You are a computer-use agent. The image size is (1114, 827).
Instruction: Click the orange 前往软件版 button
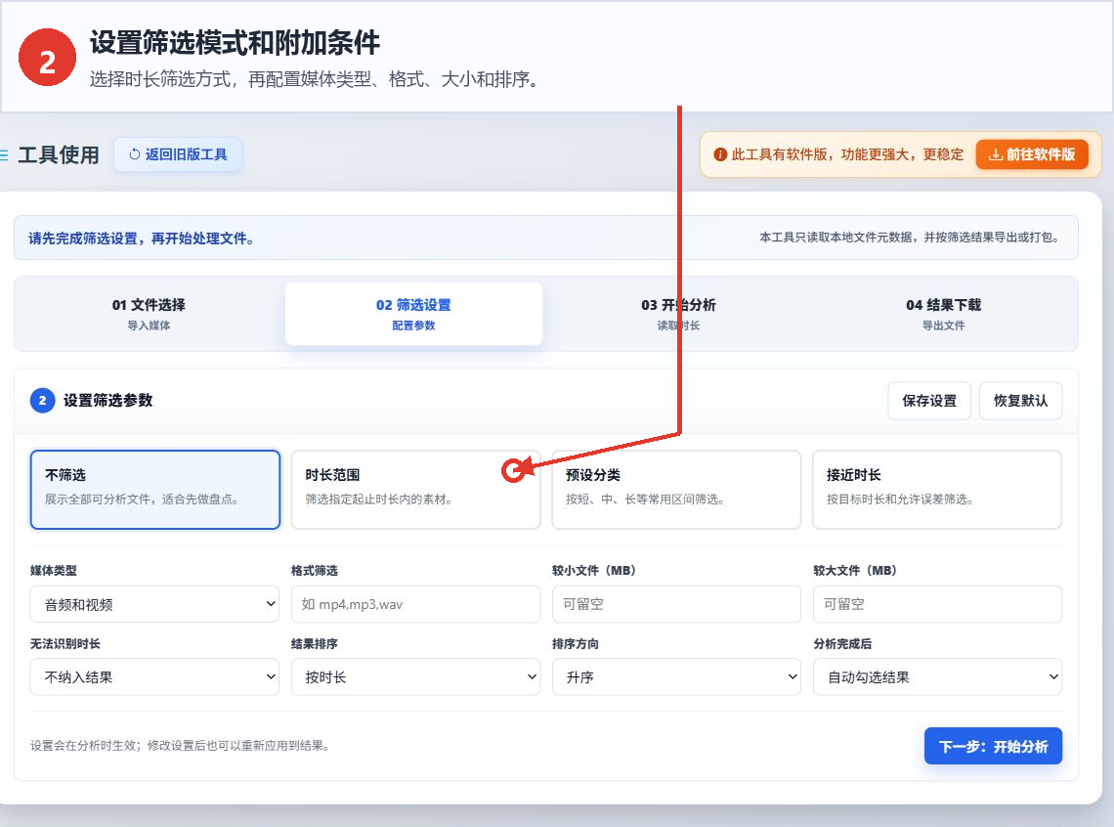[1032, 154]
